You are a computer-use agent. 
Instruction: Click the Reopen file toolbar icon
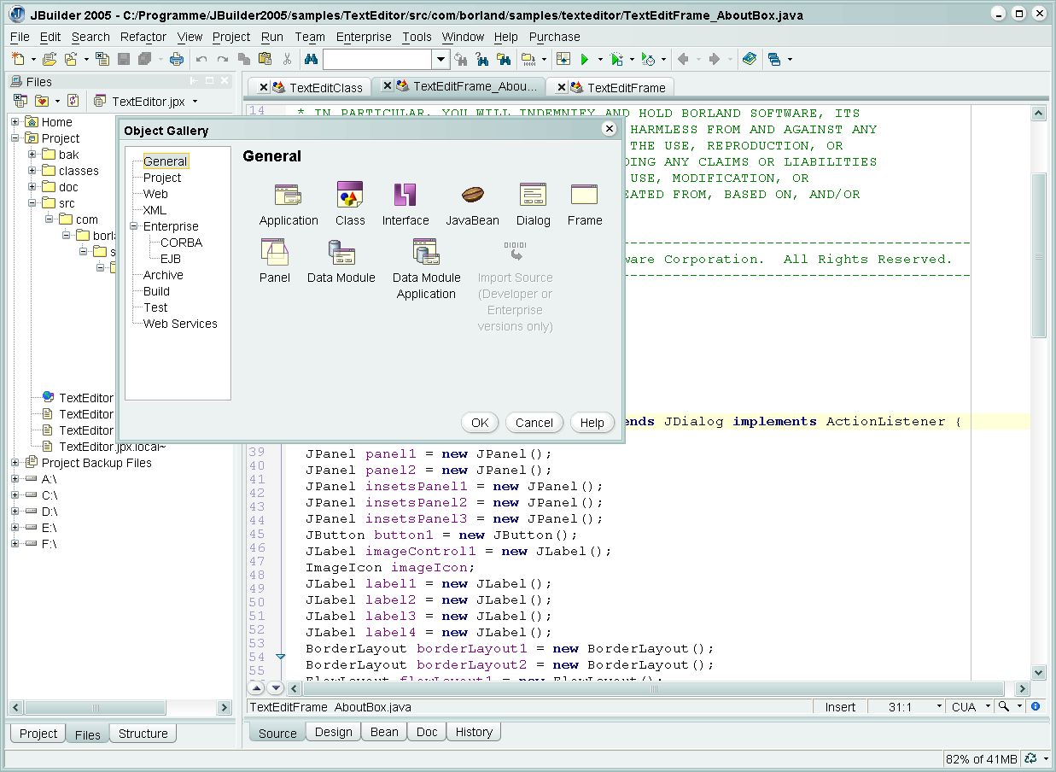coord(71,59)
